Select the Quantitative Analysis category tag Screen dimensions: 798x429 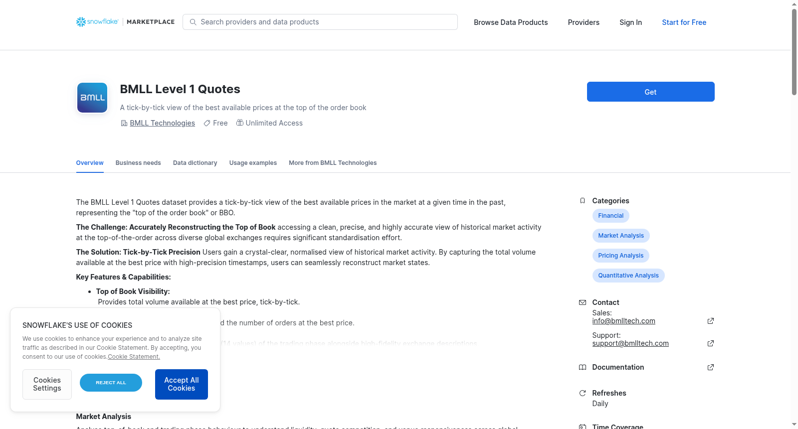point(628,276)
